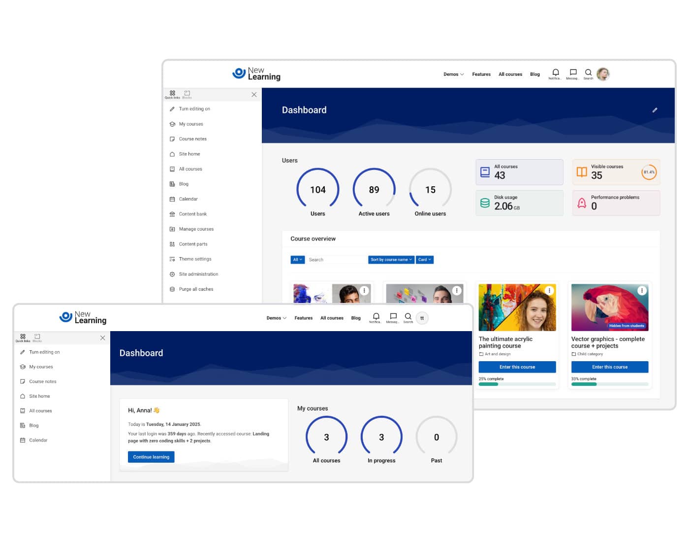Viewport: 689px width, 542px height.
Task: Enter the ultimate acrylic painting course
Action: [x=517, y=367]
